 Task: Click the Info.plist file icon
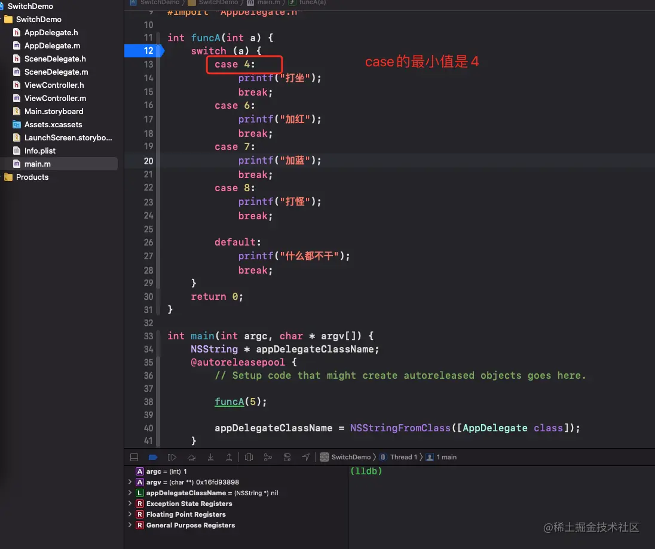point(17,151)
